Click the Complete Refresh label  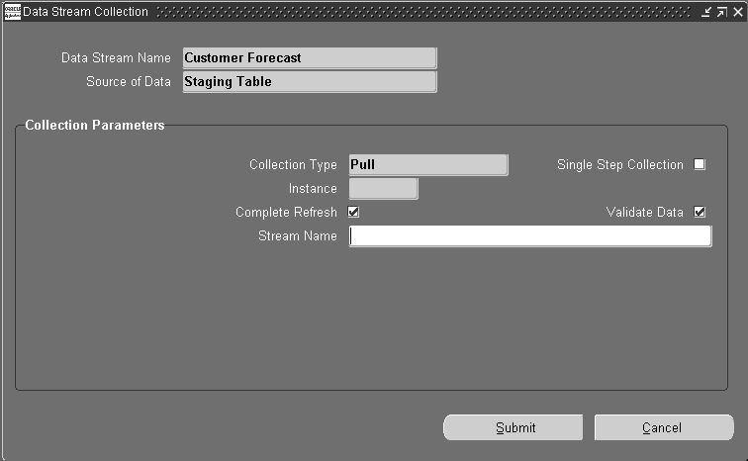coord(286,212)
